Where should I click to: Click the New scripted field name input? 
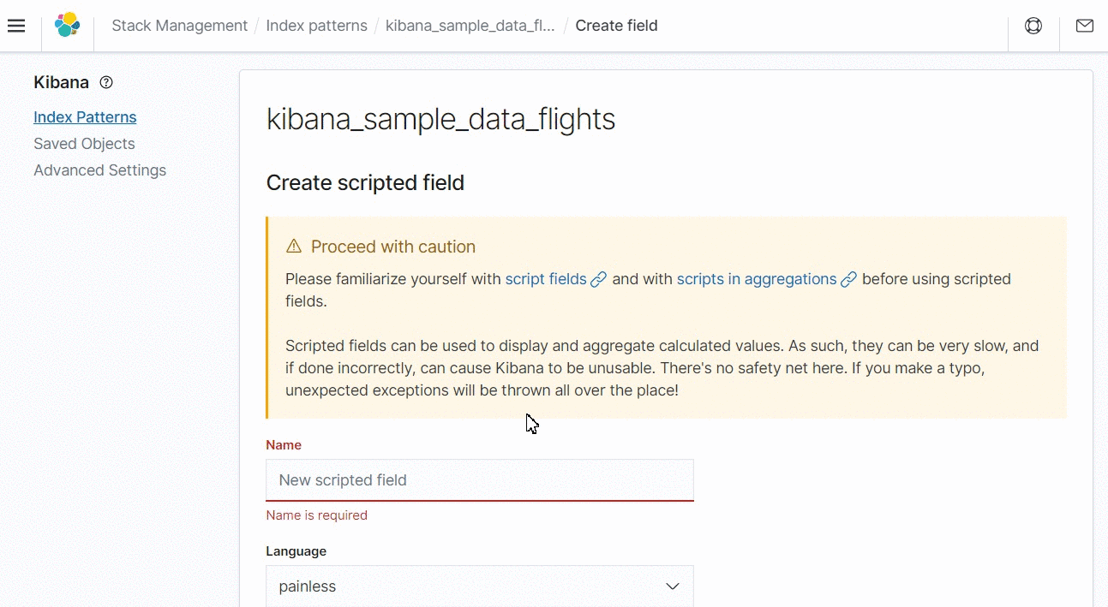point(479,480)
